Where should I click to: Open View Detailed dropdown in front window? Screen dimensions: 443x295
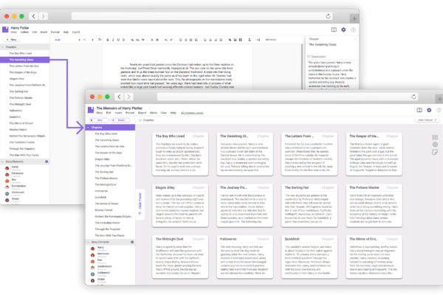tap(427, 120)
